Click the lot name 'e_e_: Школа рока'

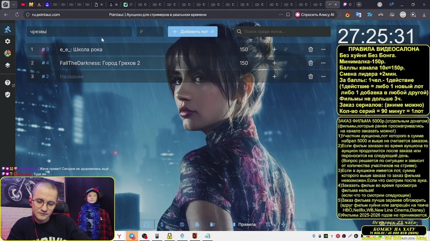pyautogui.click(x=81, y=50)
